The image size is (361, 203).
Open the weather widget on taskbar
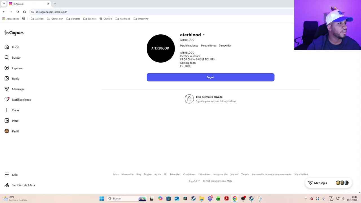tap(15, 198)
